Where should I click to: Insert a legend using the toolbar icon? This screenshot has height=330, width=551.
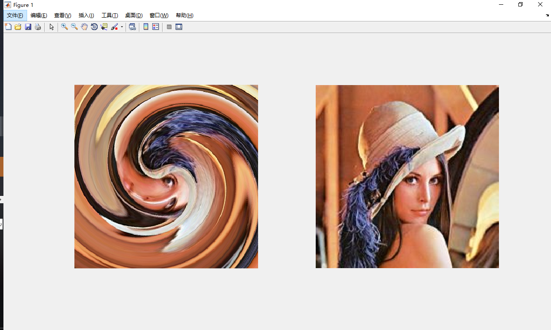point(156,27)
